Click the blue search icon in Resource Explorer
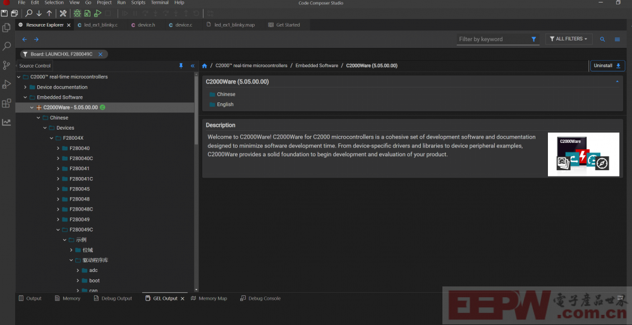The height and width of the screenshot is (325, 632). (602, 39)
